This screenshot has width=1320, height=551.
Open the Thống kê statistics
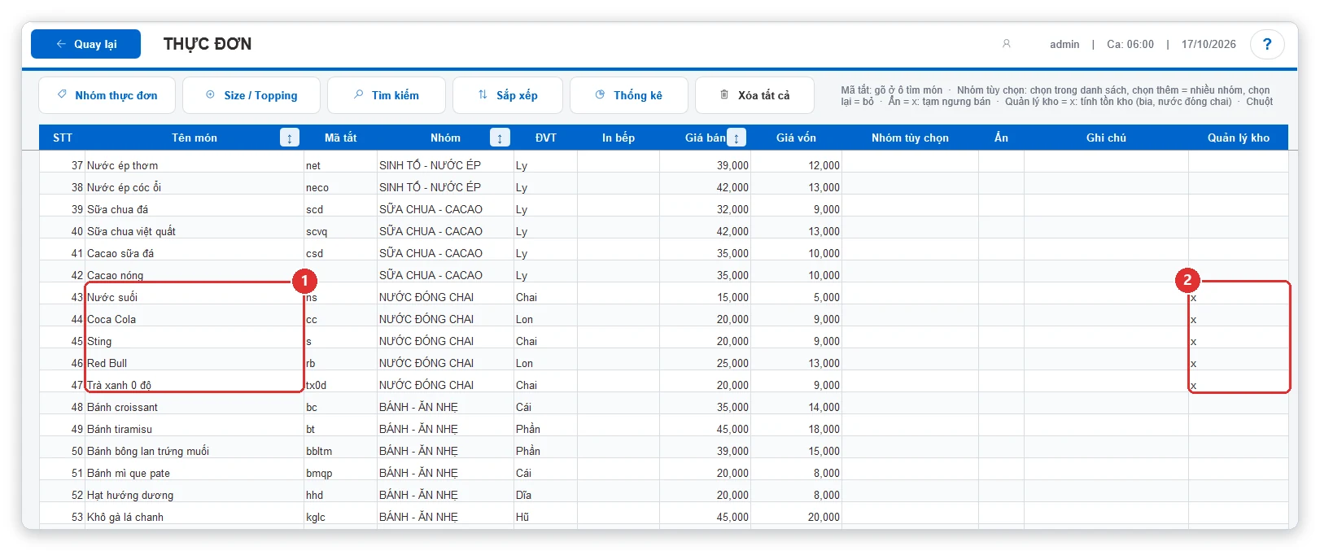pos(629,95)
